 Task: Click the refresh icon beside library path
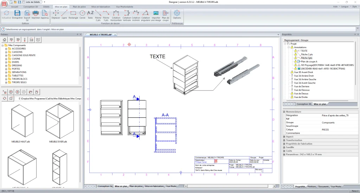pyautogui.click(x=4, y=98)
